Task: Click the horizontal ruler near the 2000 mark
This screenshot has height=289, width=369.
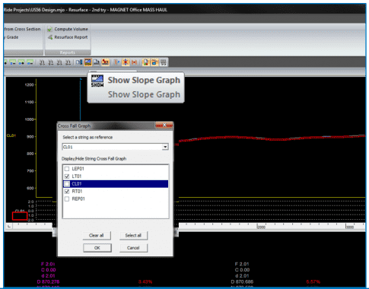Action: click(x=261, y=226)
